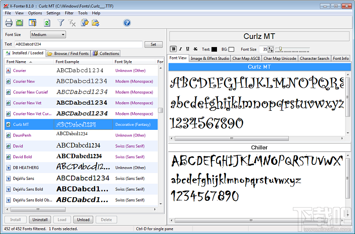This screenshot has width=355, height=234.
Task: Open the Help menu
Action: pyautogui.click(x=96, y=13)
